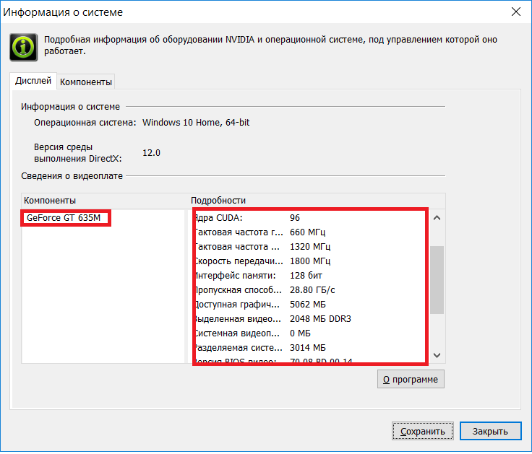Open the Компоненты tab
Viewport: 532px width, 454px height.
pyautogui.click(x=86, y=82)
